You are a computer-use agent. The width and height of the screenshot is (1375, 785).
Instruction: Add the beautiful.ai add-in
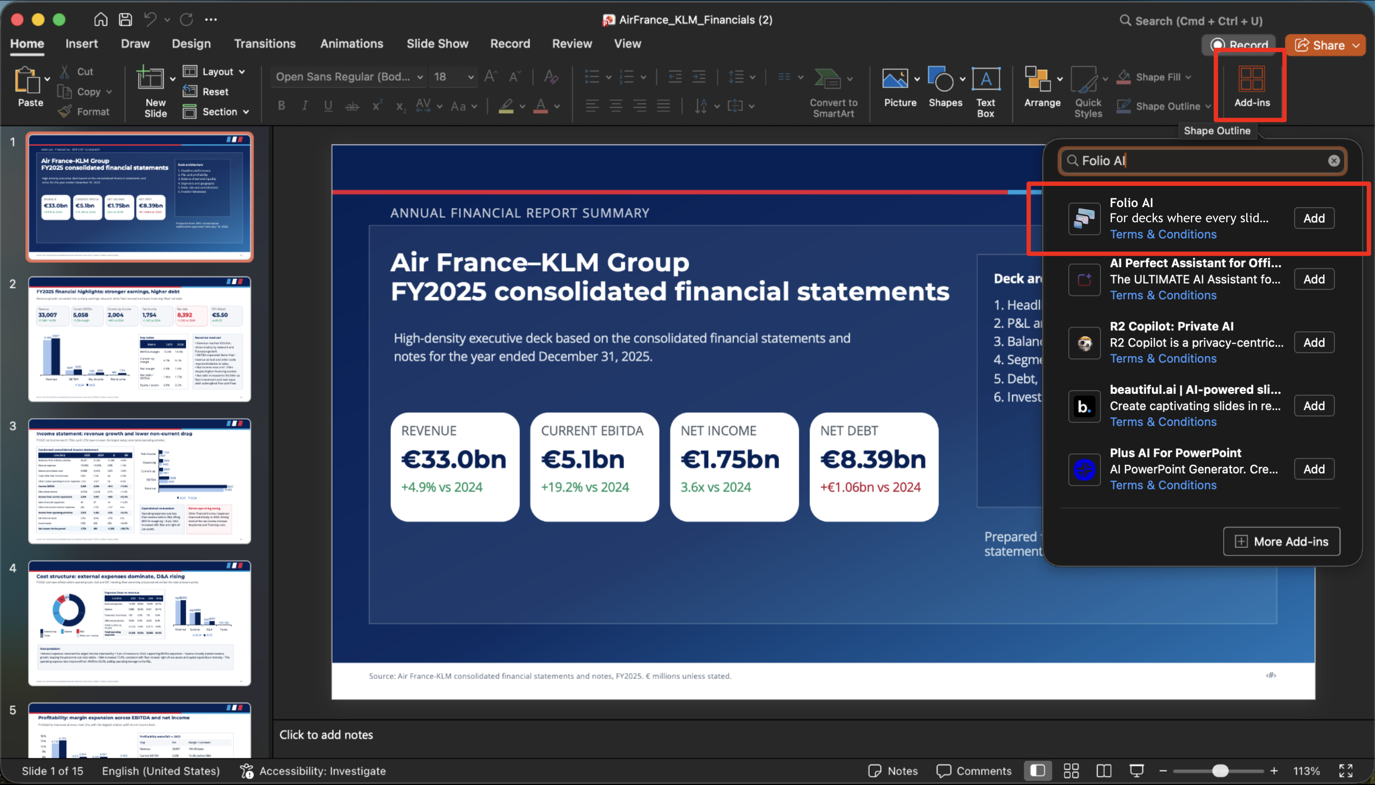click(1313, 405)
